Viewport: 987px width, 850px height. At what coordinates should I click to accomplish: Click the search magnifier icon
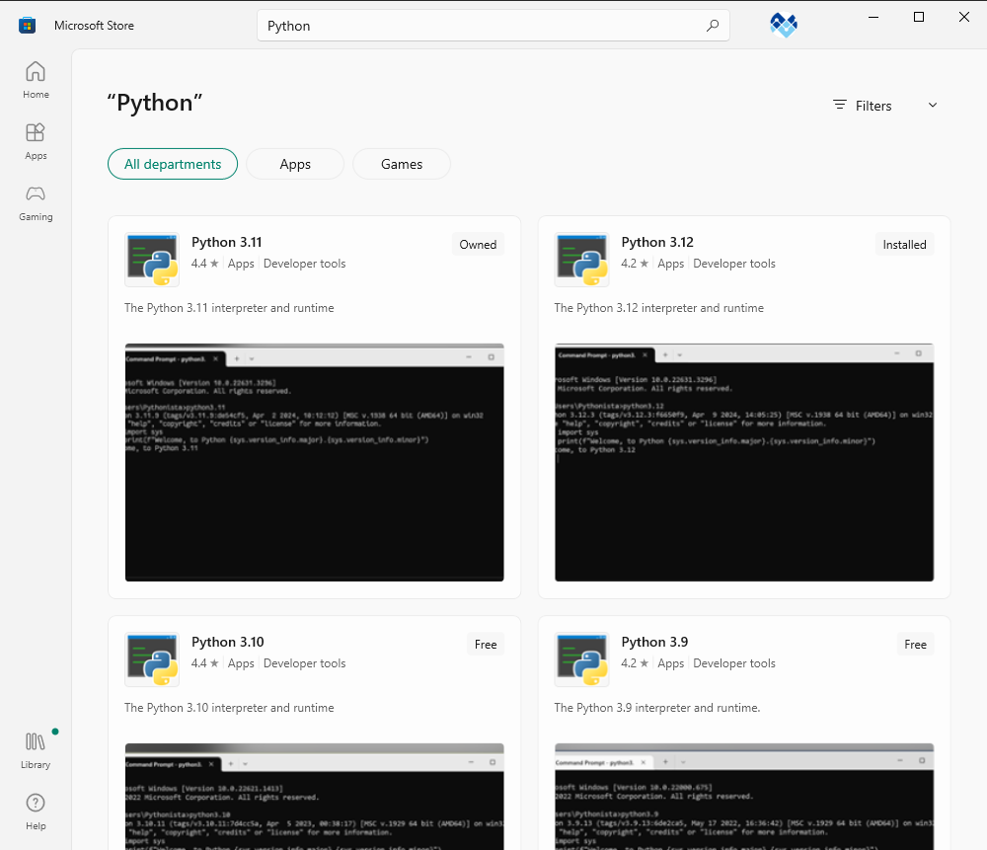(x=713, y=26)
